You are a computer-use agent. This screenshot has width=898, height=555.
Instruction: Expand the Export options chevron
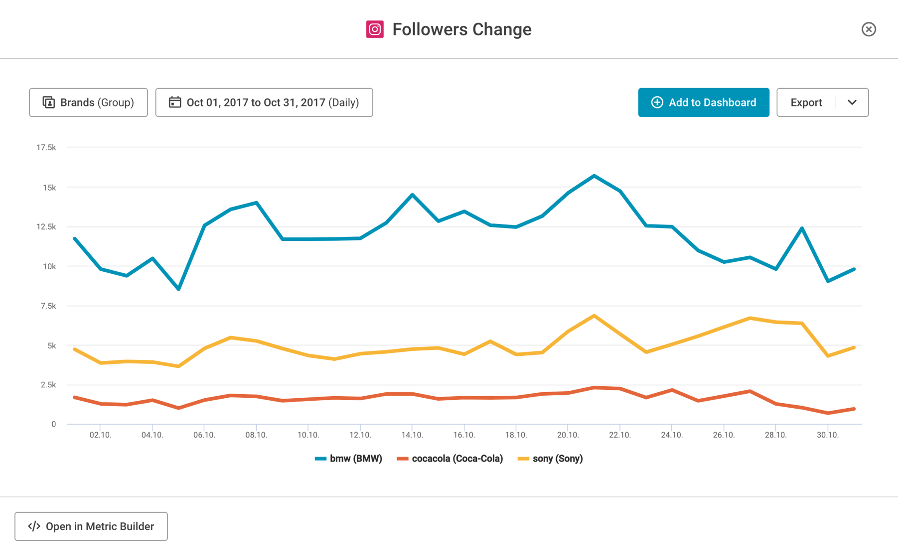coord(852,102)
